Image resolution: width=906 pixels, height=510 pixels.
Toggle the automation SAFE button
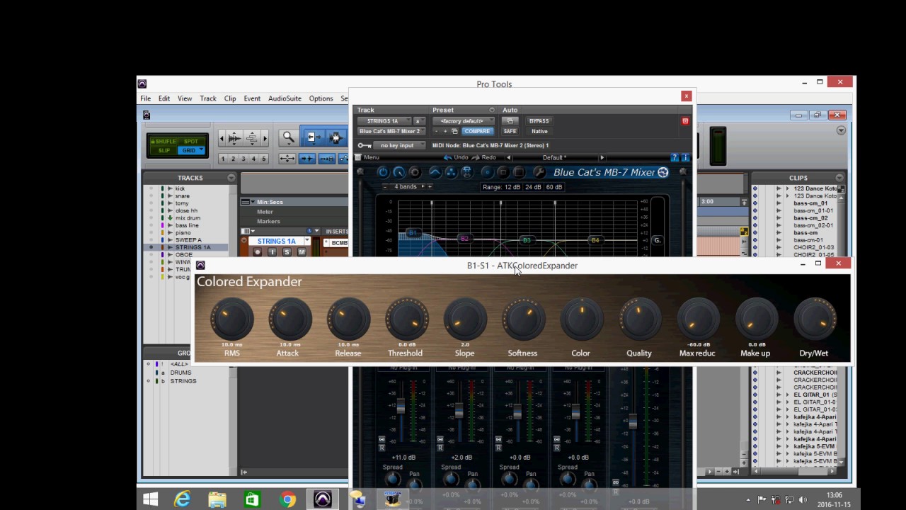pos(510,131)
